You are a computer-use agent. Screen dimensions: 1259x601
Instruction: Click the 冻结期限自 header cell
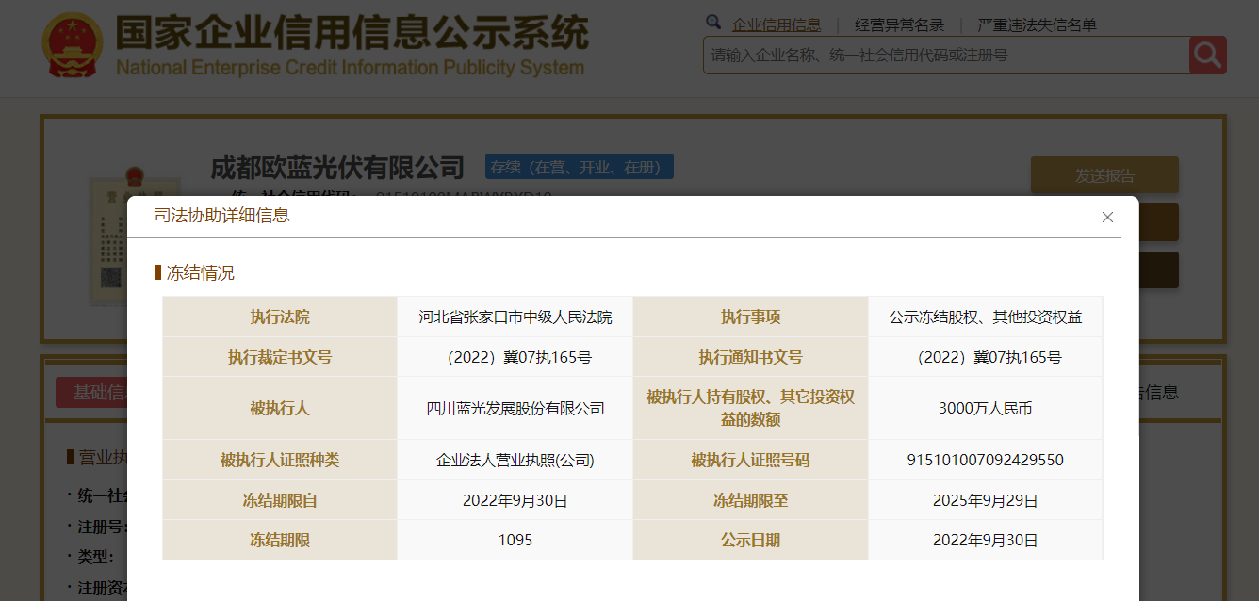(x=280, y=500)
